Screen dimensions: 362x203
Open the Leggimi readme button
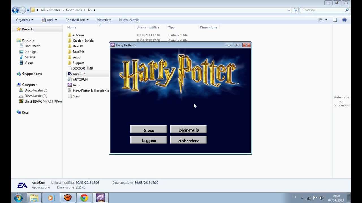point(149,140)
